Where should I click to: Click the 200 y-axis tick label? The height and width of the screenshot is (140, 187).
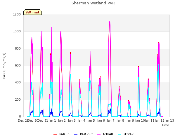click(x=18, y=100)
